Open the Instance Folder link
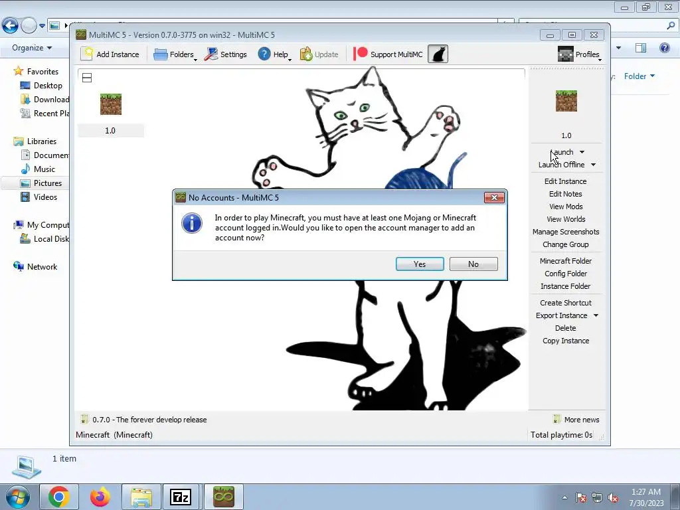 566,286
